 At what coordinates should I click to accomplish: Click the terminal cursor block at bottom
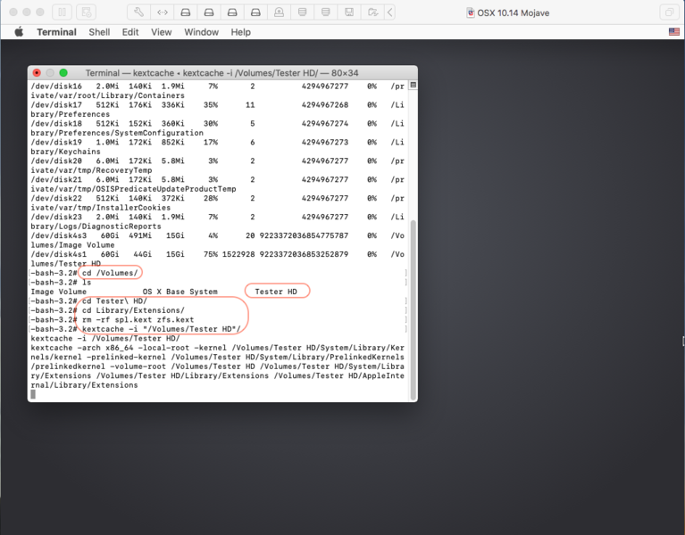(x=33, y=394)
